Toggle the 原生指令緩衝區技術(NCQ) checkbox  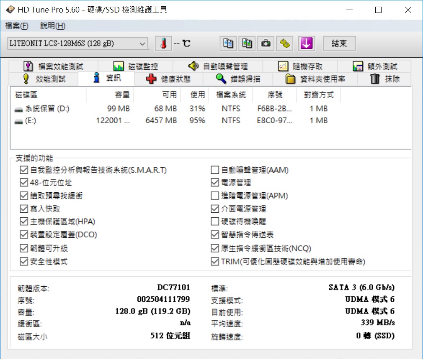pos(215,248)
